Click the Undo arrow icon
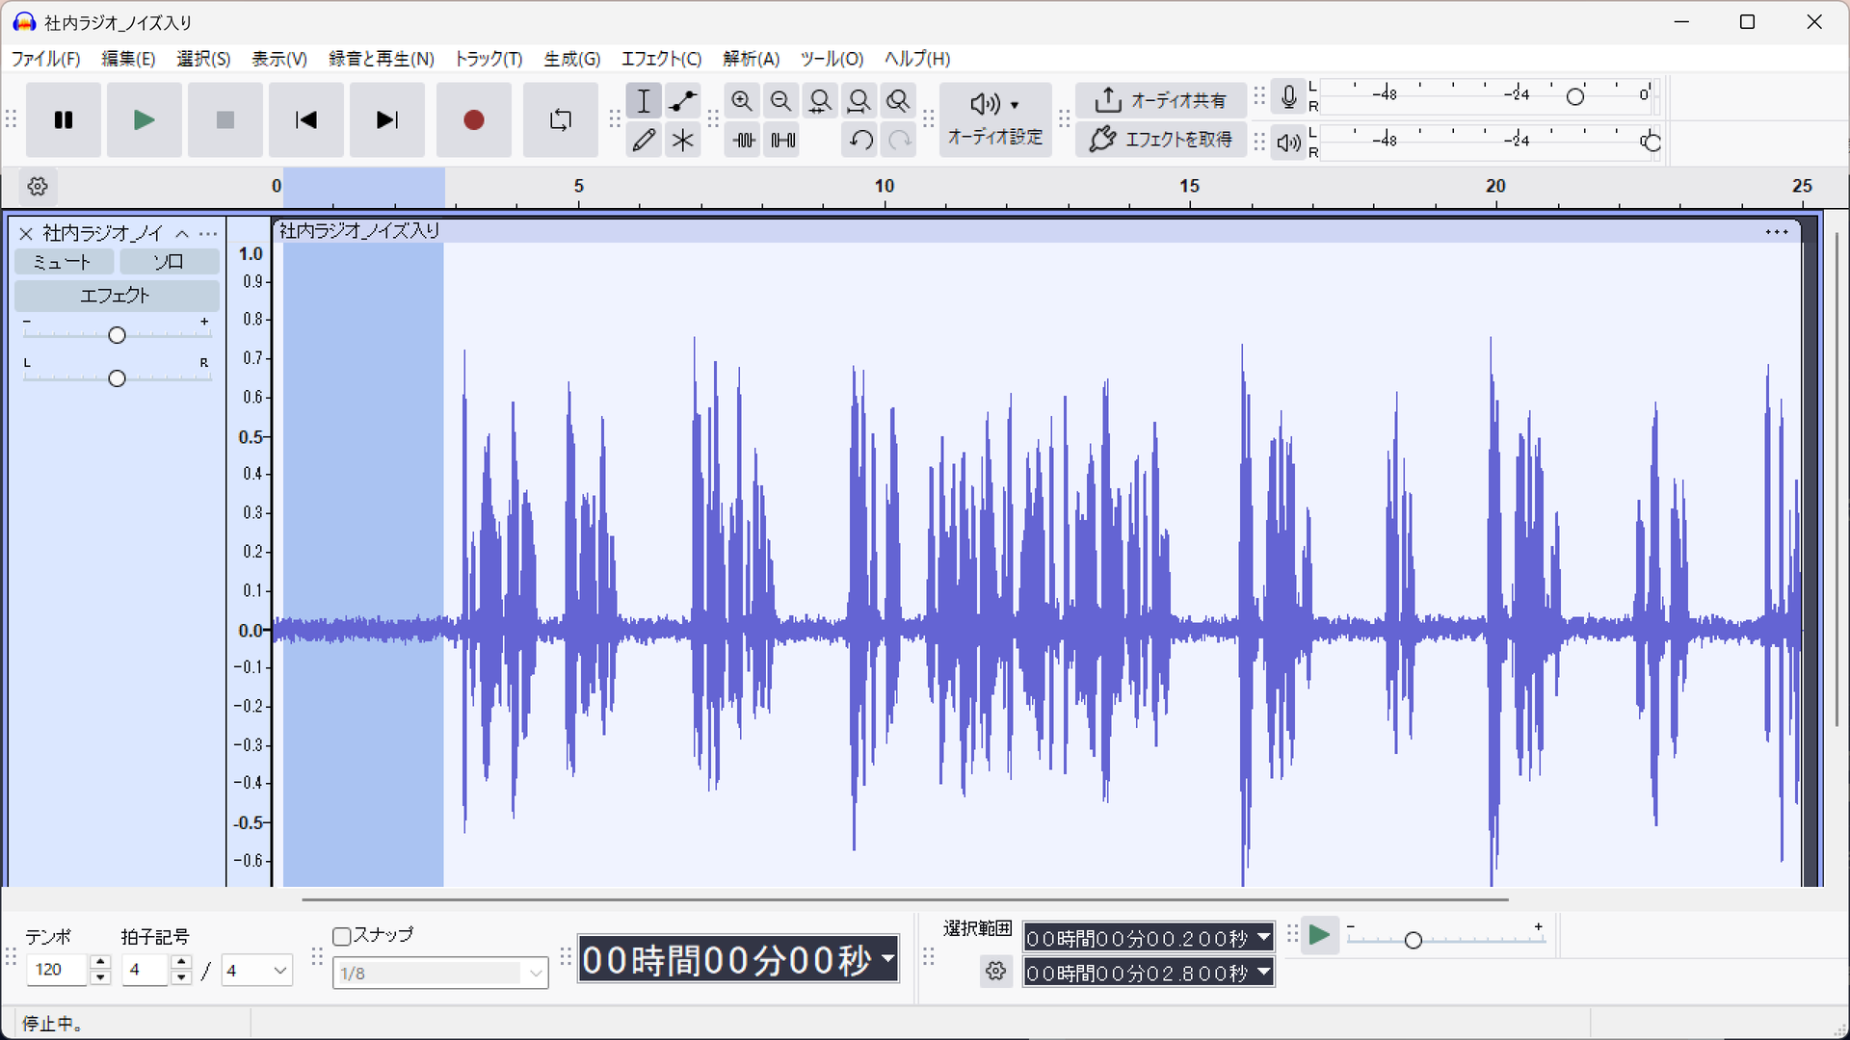 tap(860, 140)
